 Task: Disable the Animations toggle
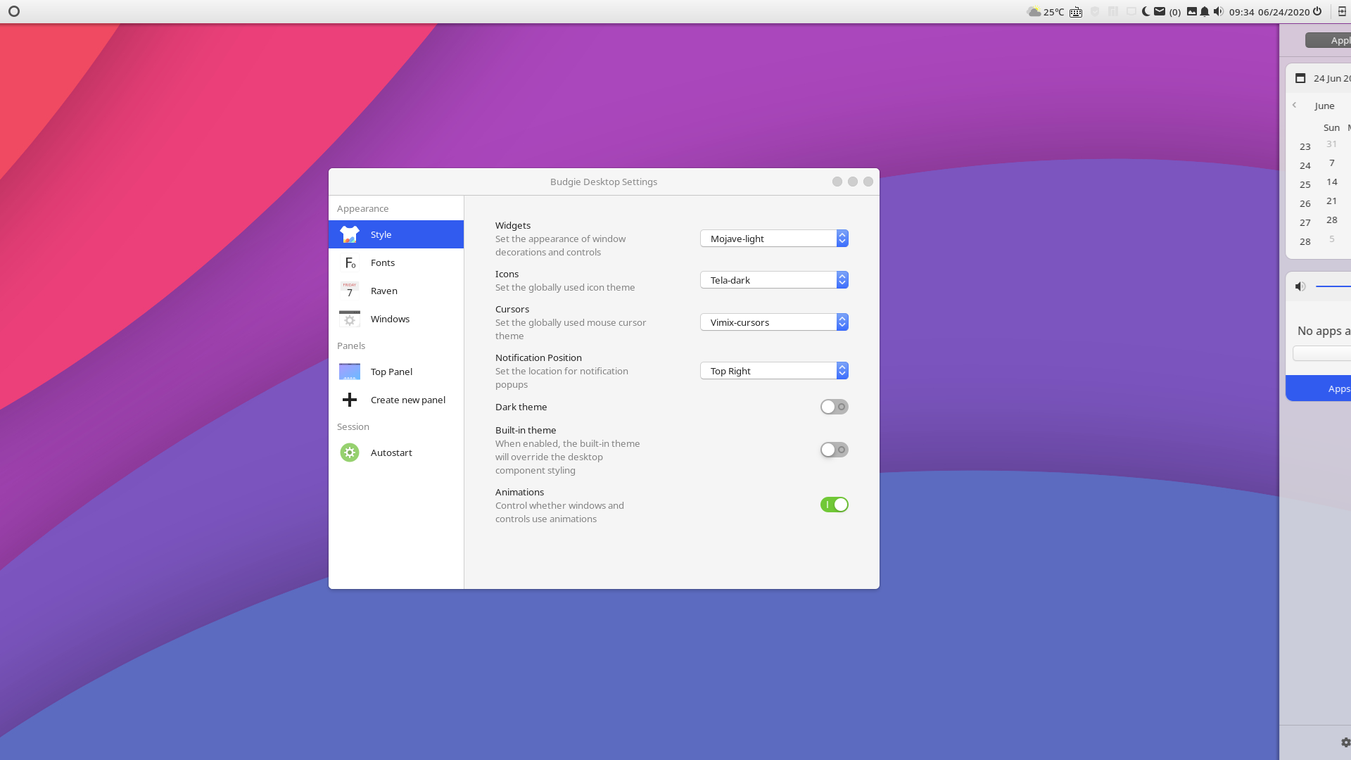point(834,505)
